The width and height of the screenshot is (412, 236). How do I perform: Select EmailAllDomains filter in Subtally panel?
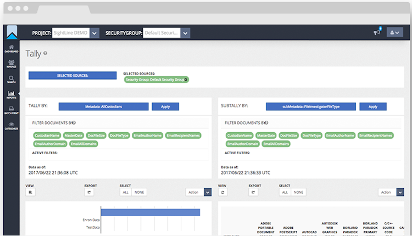[x=276, y=144]
